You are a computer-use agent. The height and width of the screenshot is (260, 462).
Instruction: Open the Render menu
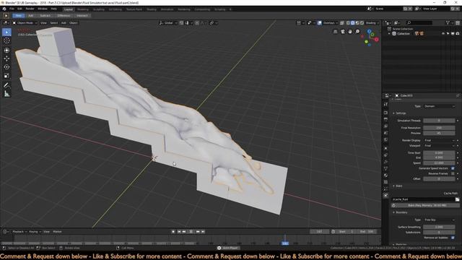[x=30, y=9]
